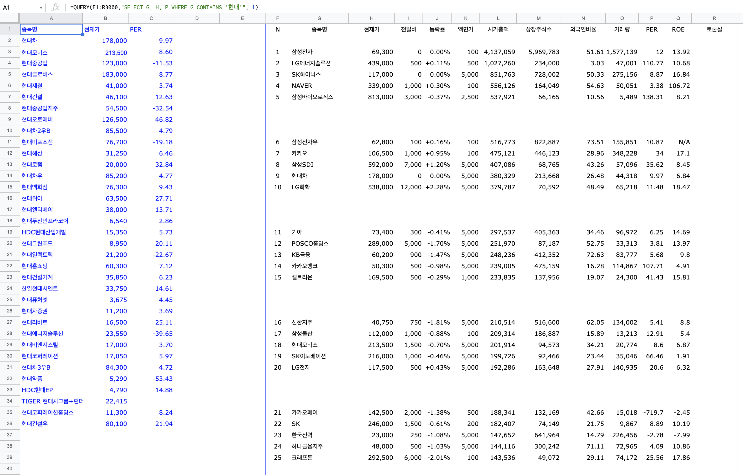Click the TIGER 현대차그룹+펀드 cell
743x475 pixels.
[x=52, y=401]
